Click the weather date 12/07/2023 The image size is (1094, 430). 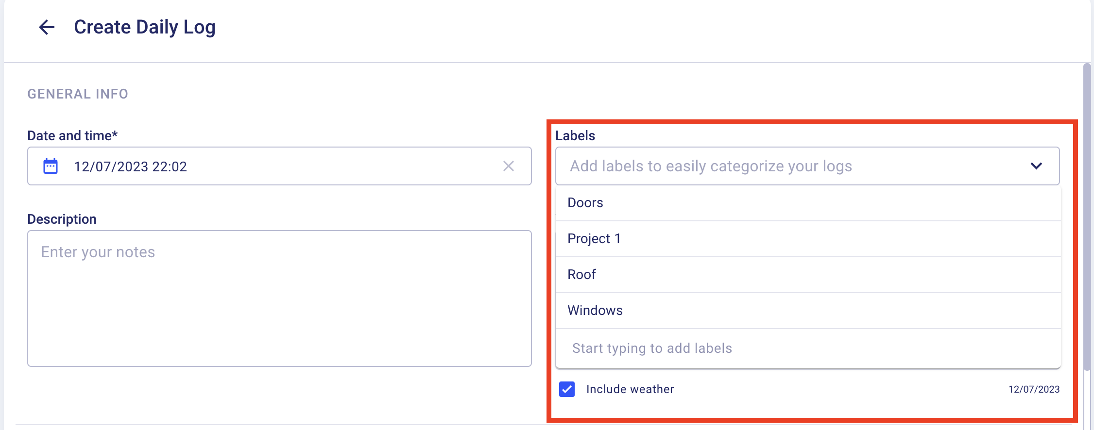pyautogui.click(x=1034, y=389)
